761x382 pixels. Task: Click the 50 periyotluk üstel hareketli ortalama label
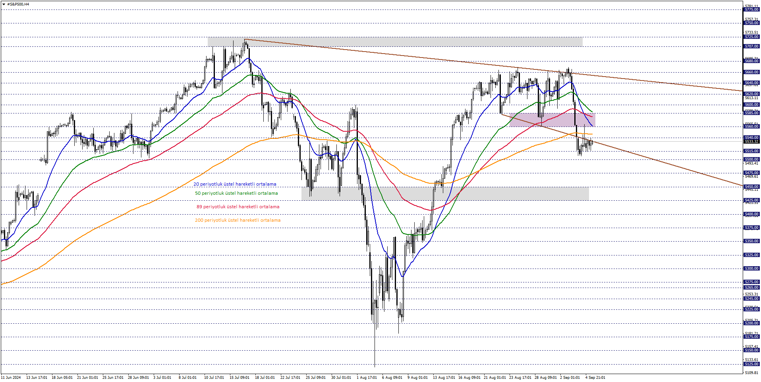(236, 193)
